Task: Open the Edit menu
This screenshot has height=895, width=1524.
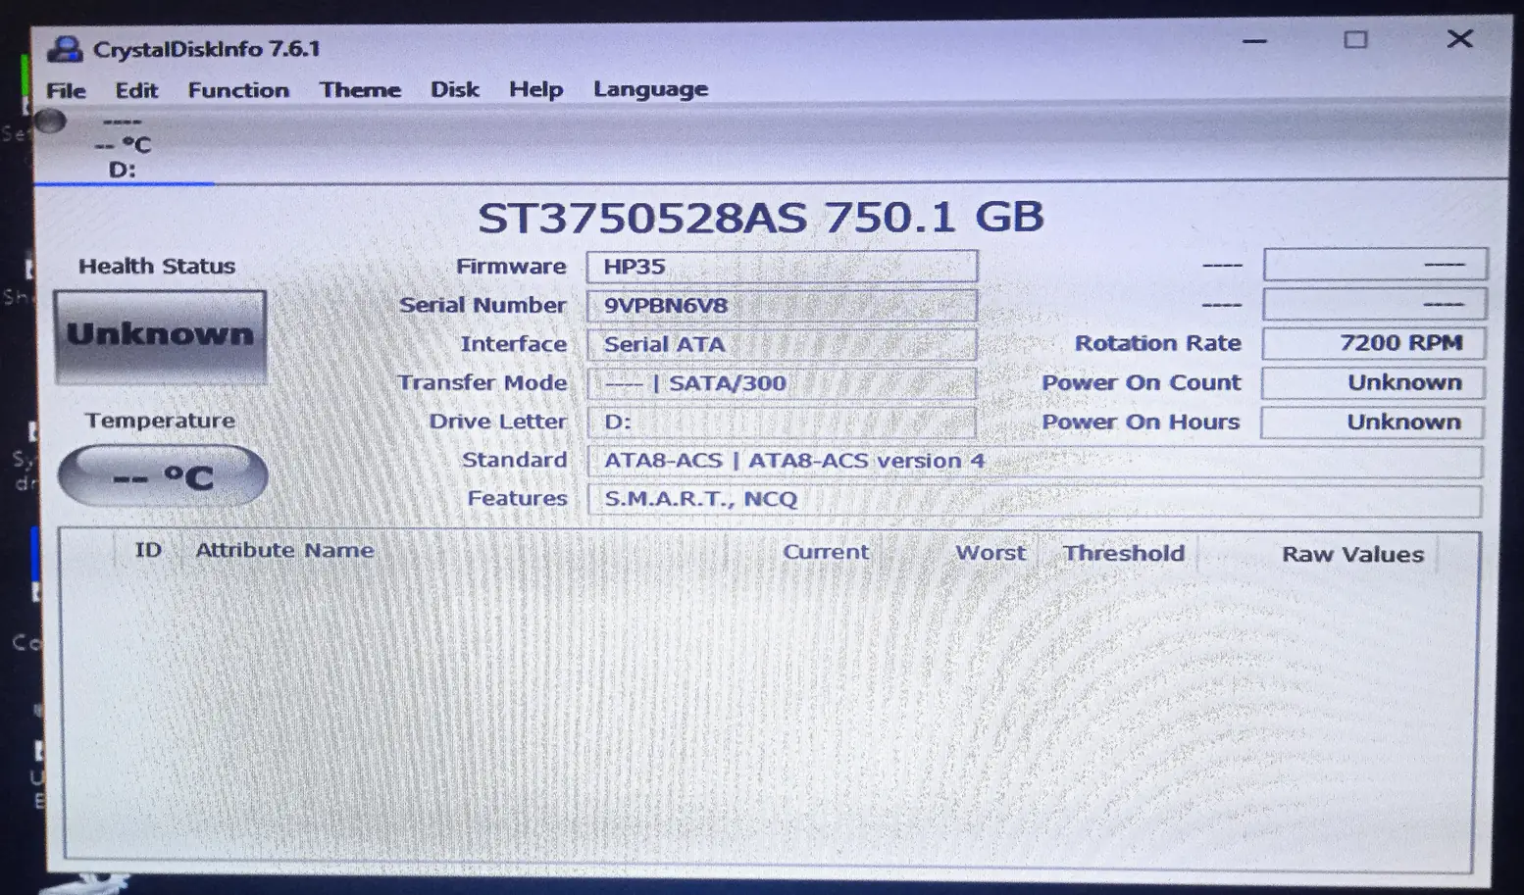Action: tap(136, 90)
